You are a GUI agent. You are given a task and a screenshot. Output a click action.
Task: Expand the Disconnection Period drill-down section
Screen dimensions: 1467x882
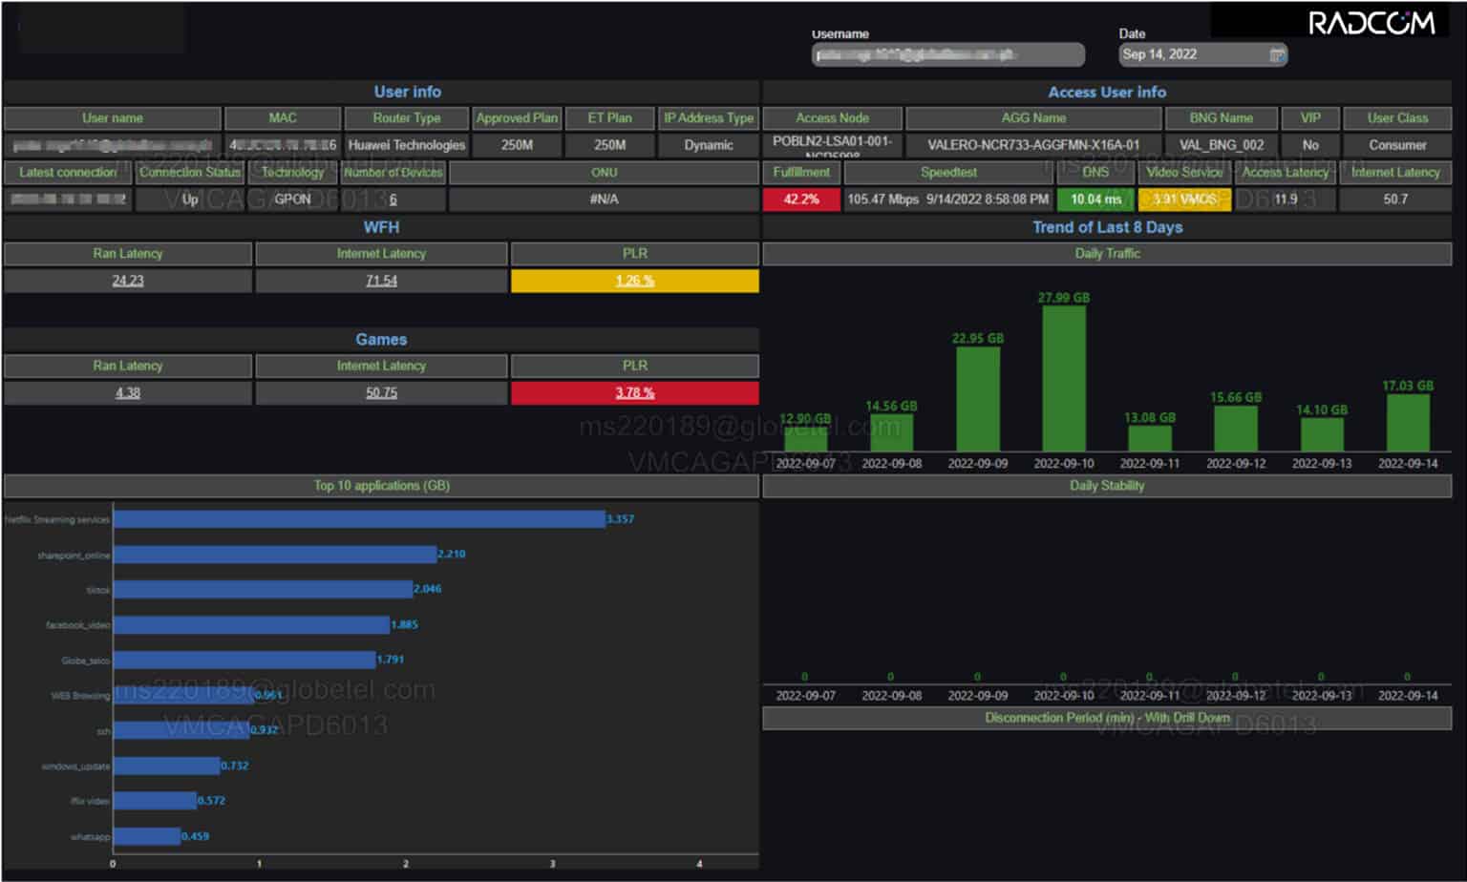(x=1106, y=718)
